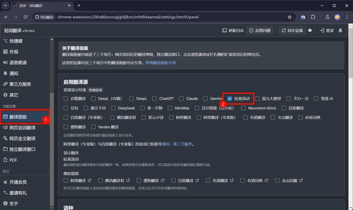
Task: Go back to previous page
Action: 6,17
